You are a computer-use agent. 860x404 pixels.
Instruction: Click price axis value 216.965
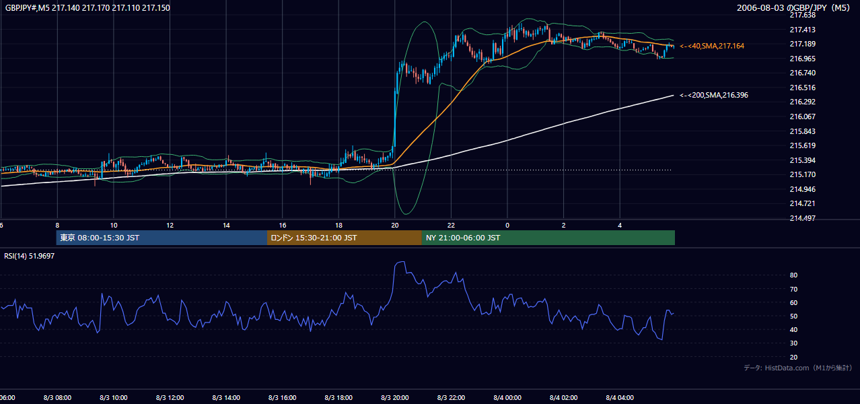tap(802, 59)
